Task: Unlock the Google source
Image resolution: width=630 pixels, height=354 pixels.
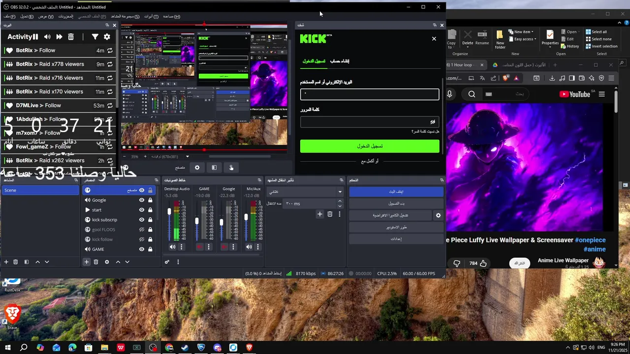Action: click(x=150, y=200)
